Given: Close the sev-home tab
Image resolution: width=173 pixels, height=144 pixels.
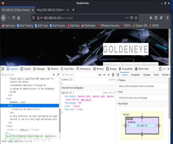Looking at the screenshot, I should 33,10.
